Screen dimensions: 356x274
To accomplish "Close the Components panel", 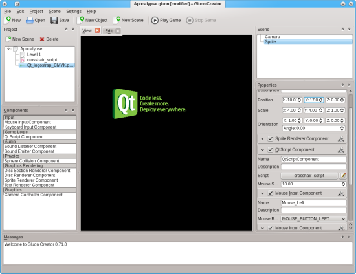I will pos(73,110).
